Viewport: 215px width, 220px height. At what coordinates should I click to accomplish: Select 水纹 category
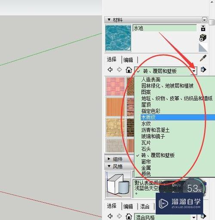(x=146, y=124)
